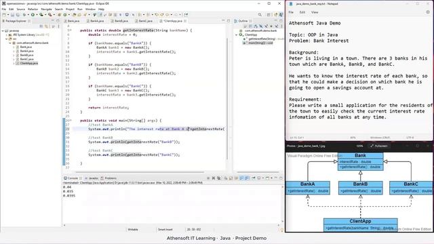Open the Display Selected Console dropdown

[263, 178]
